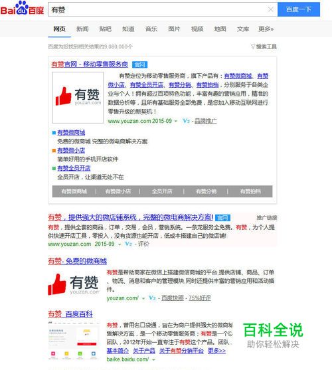Expand dropdown arrow after www.youzan.com 2015-09 品牌推广
The width and height of the screenshot is (332, 370).
coord(176,121)
